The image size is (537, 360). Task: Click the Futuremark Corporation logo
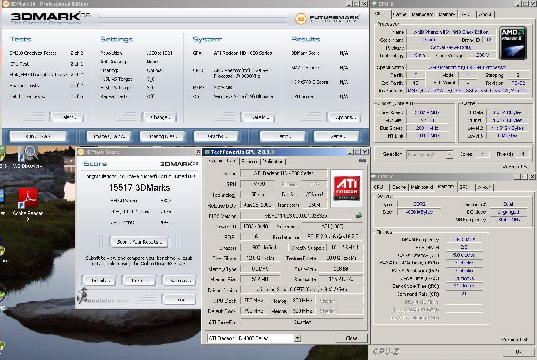[x=328, y=19]
